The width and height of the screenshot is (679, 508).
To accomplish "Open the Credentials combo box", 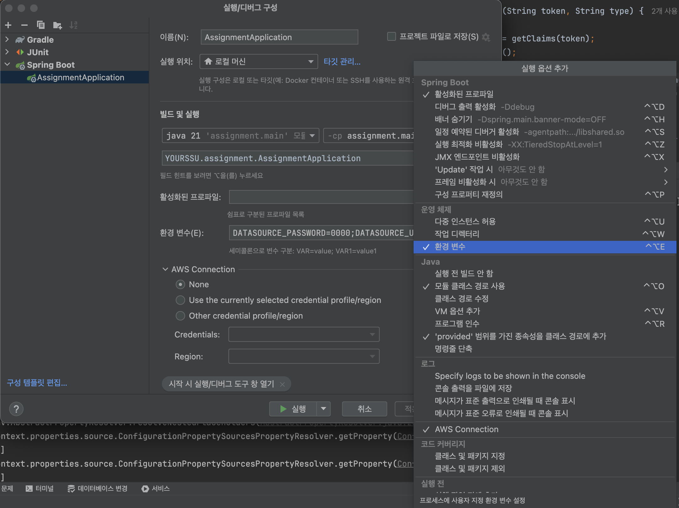I will pyautogui.click(x=304, y=335).
